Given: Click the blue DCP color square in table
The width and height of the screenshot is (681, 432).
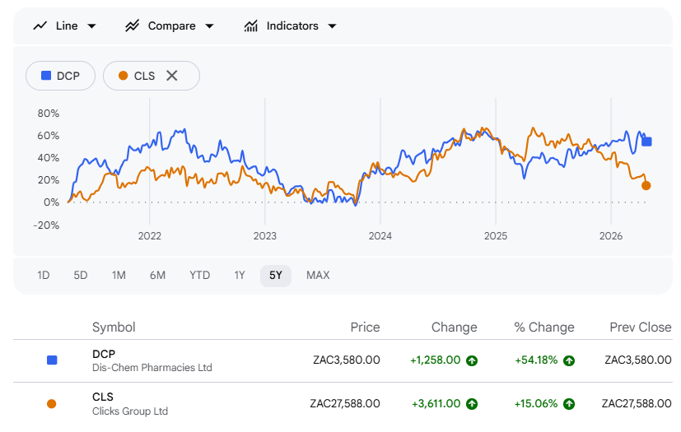Looking at the screenshot, I should coord(52,360).
